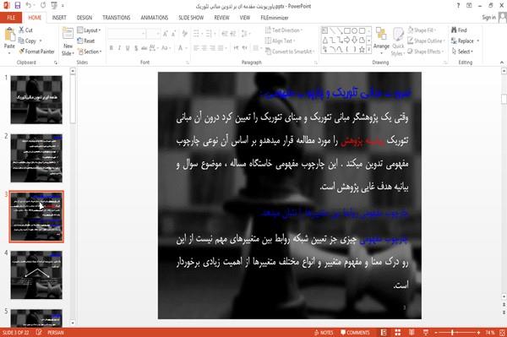Viewport: 507px width, 337px height.
Task: Expand the Section dropdown
Action: (x=90, y=52)
